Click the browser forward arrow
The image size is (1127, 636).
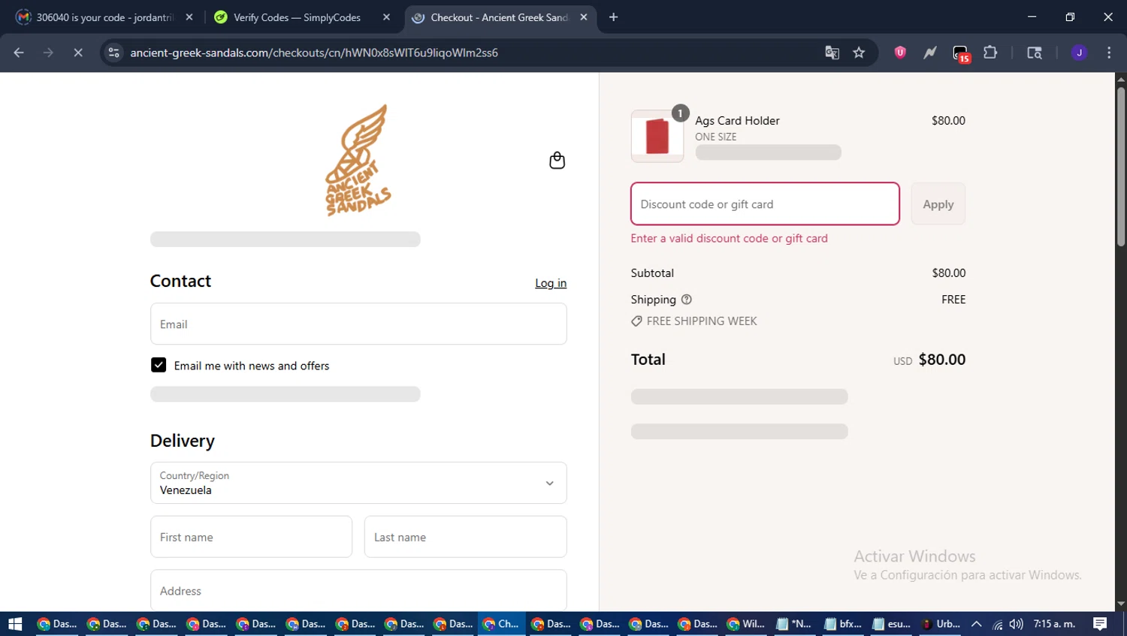[48, 53]
